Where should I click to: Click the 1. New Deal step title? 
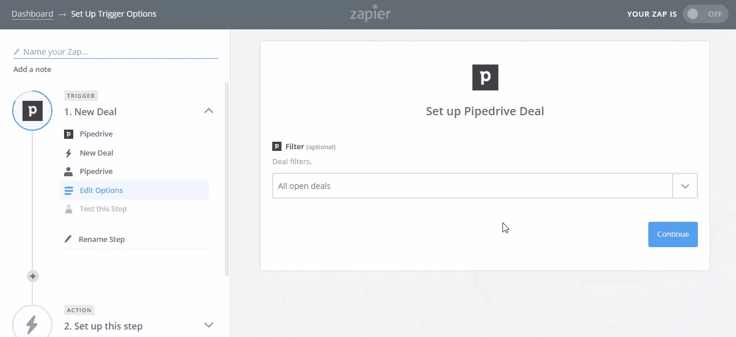(x=91, y=112)
